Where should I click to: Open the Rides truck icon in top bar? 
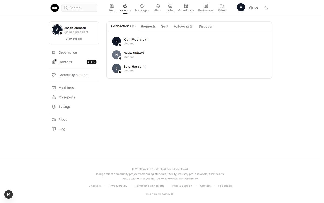(x=222, y=6)
